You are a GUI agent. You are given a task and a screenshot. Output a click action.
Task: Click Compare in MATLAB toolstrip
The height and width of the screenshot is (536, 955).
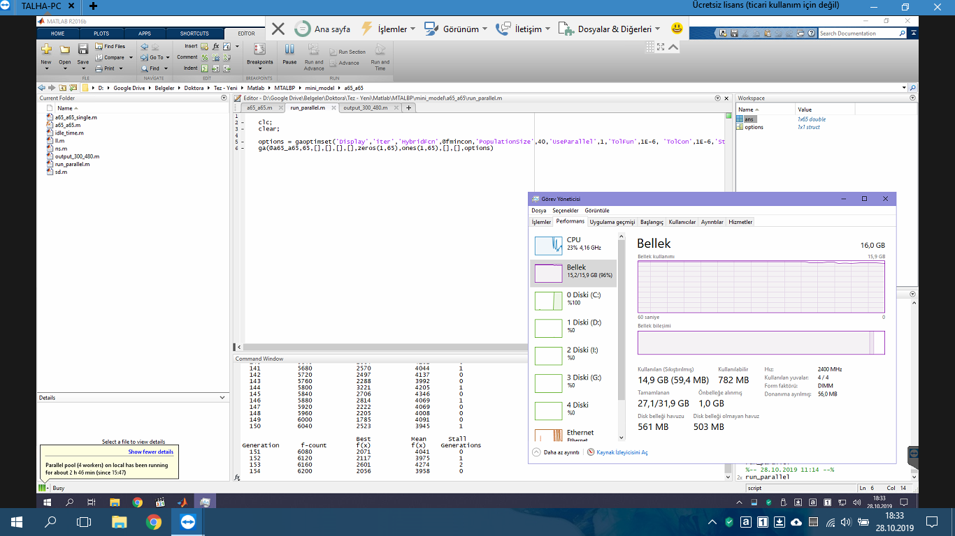[110, 57]
